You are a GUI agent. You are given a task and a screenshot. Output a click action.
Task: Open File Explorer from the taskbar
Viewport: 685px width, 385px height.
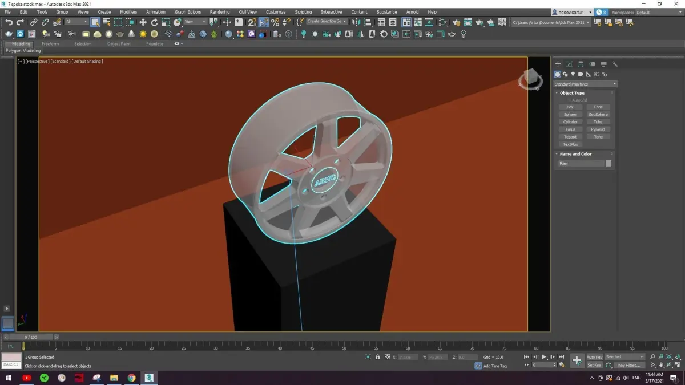(114, 378)
